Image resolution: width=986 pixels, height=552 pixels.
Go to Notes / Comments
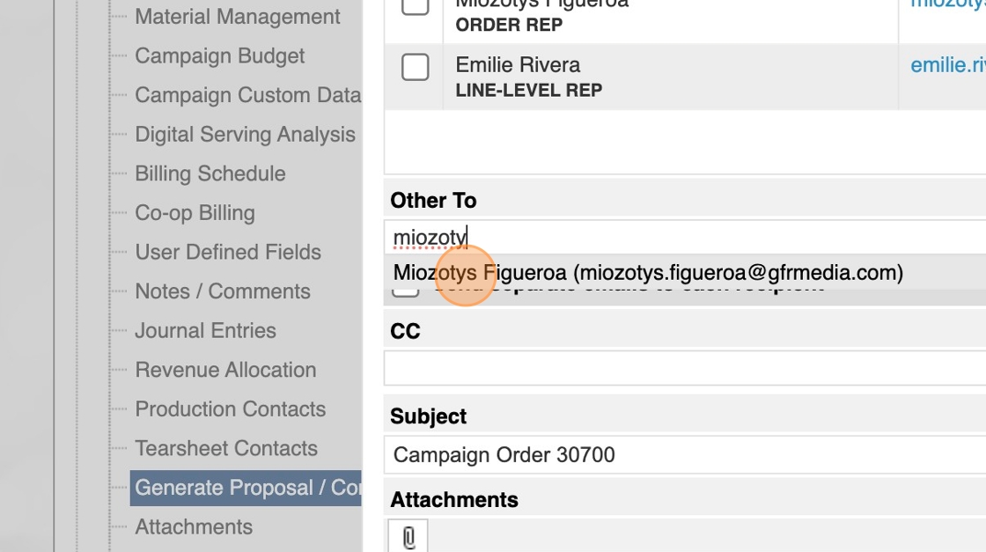click(x=222, y=291)
